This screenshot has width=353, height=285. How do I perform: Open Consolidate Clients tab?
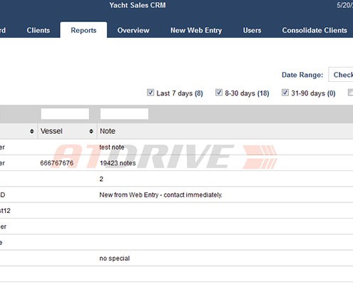[314, 31]
